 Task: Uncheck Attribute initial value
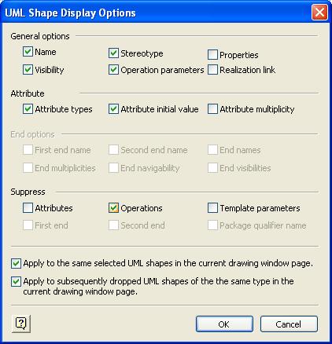113,109
